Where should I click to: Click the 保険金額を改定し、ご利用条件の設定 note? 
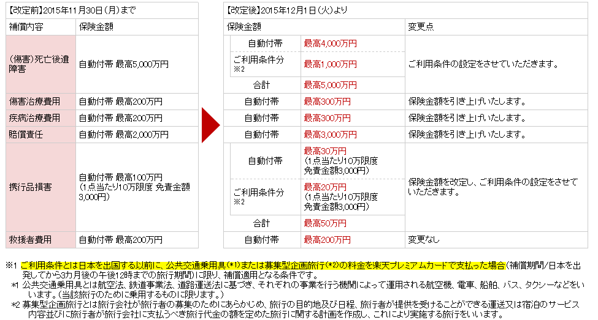coord(493,187)
